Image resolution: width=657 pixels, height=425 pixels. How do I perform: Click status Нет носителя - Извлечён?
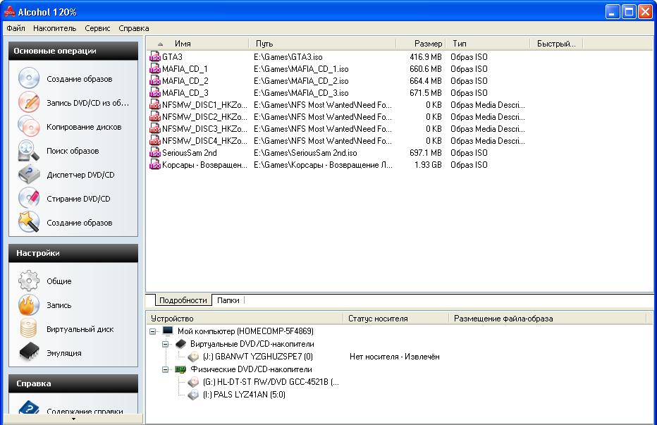pos(394,357)
